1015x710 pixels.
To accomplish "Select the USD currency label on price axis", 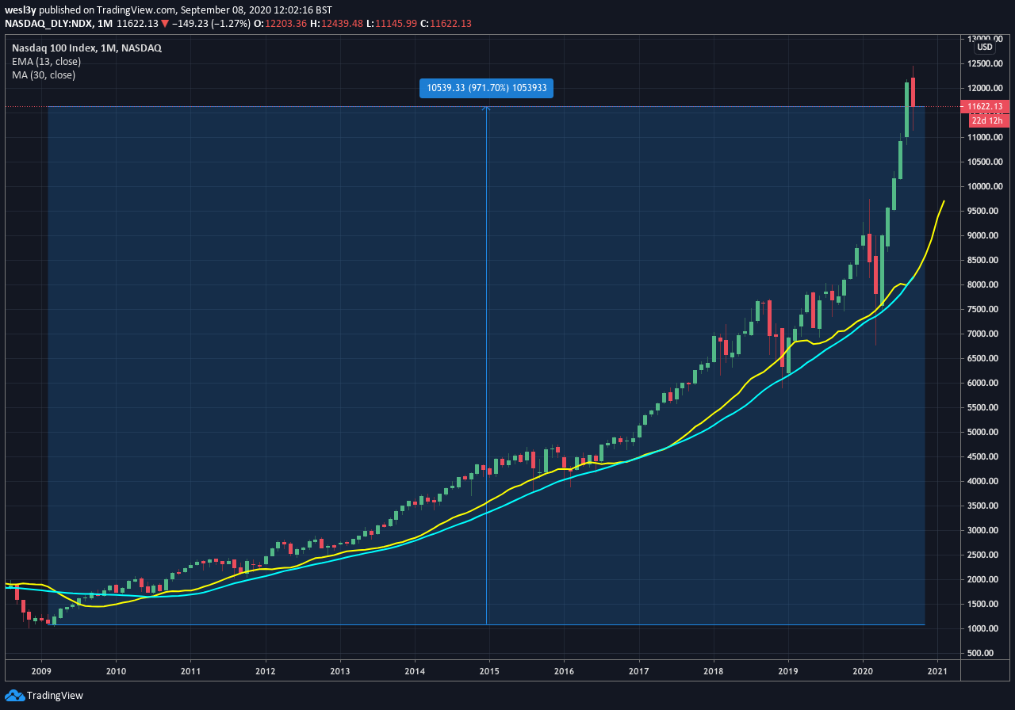I will pos(985,47).
